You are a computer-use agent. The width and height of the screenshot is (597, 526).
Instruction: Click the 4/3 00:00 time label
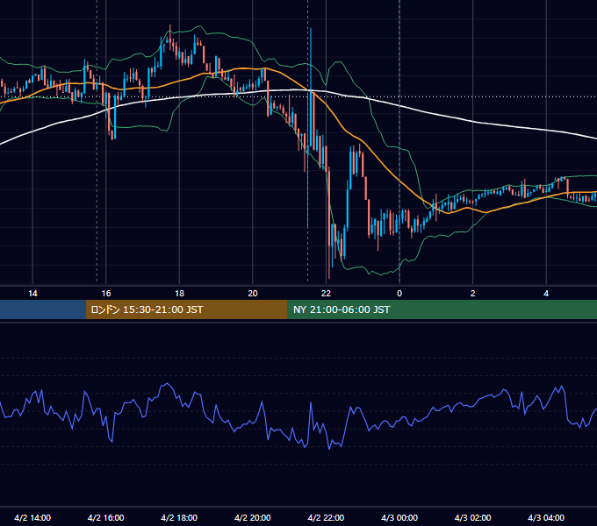pos(399,517)
